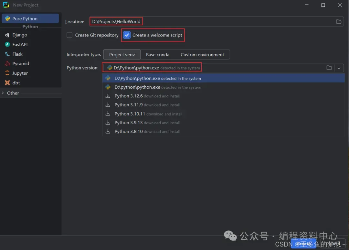Select Pure Python project type
349x250 pixels.
(x=30, y=18)
